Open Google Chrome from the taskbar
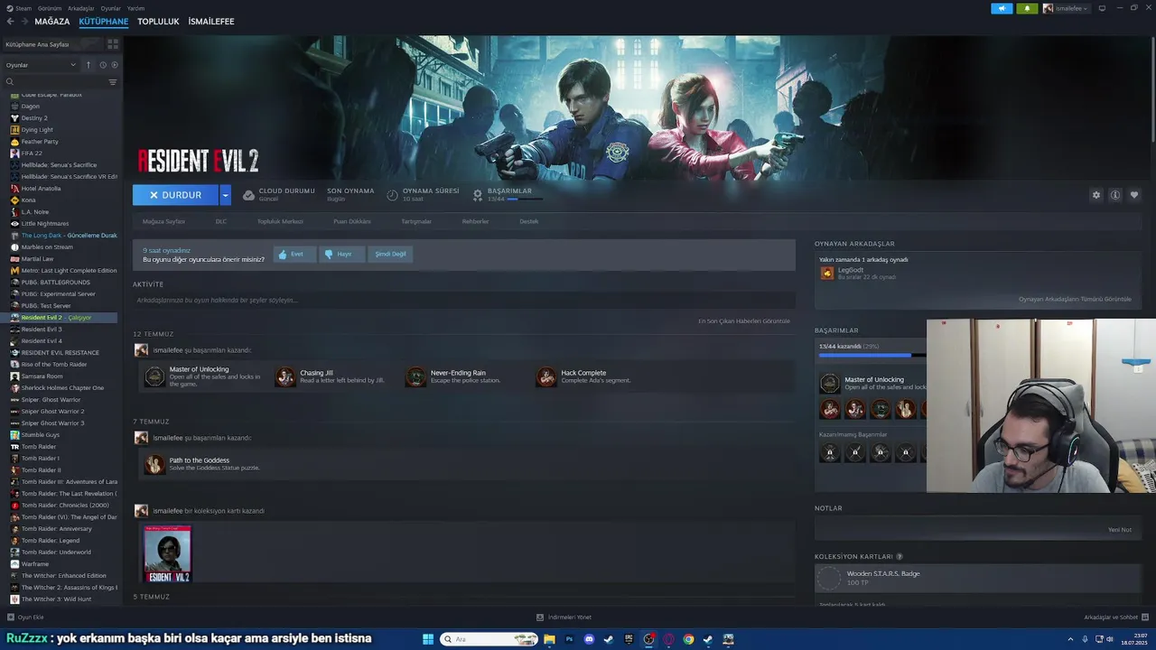 pyautogui.click(x=688, y=639)
